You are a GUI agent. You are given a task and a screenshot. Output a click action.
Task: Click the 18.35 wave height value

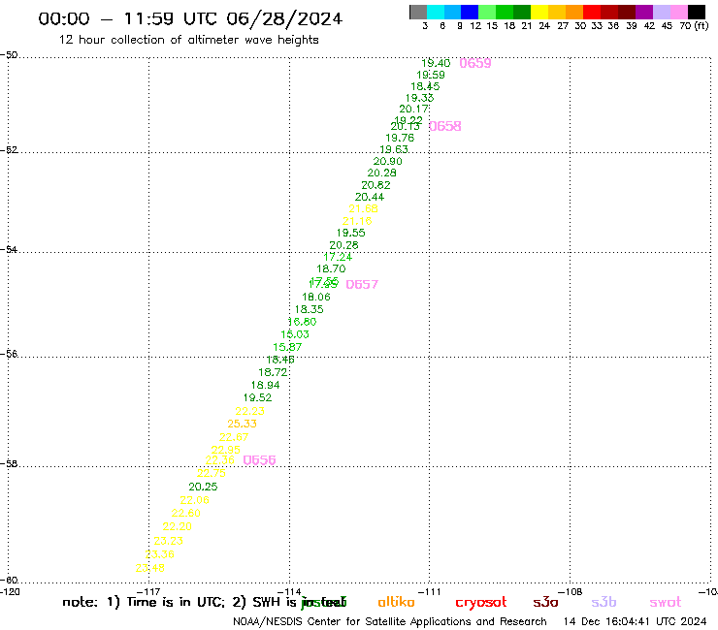pos(310,309)
